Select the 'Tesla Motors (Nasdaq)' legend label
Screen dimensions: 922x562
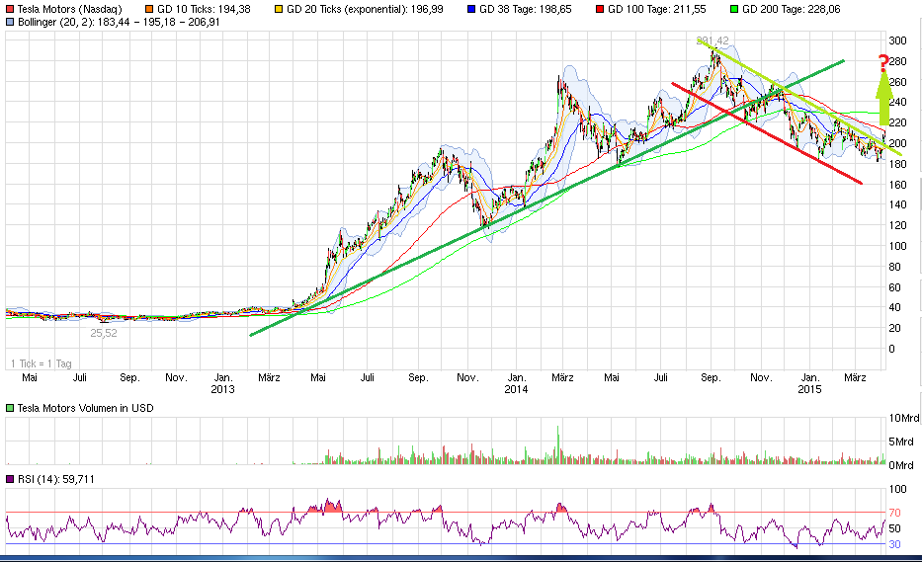coord(69,10)
